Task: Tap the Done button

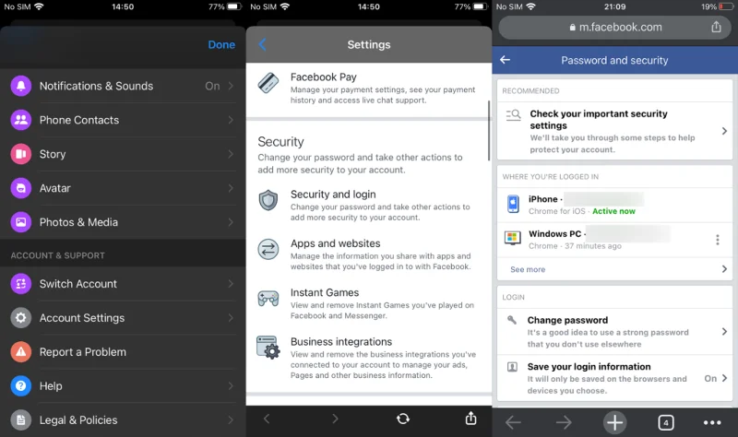Action: pyautogui.click(x=221, y=44)
